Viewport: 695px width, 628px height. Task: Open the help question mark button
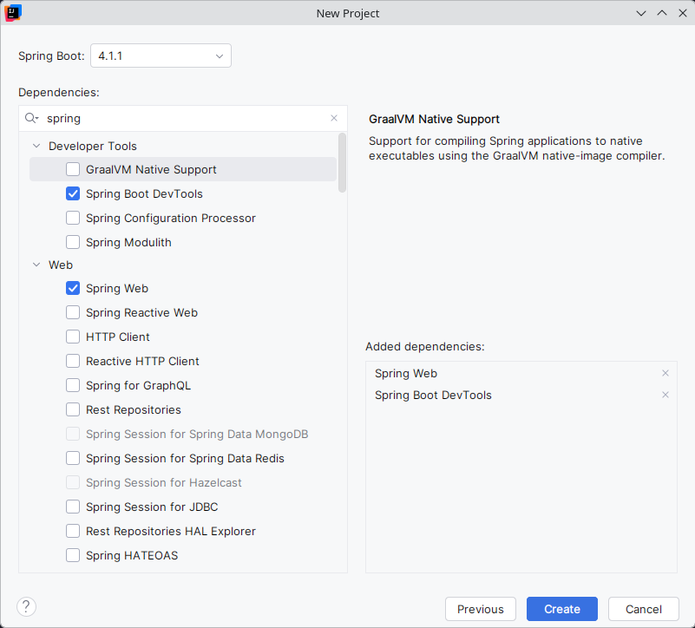click(x=27, y=606)
